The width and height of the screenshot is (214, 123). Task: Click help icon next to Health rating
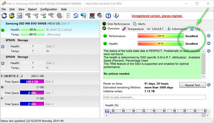click(x=209, y=43)
